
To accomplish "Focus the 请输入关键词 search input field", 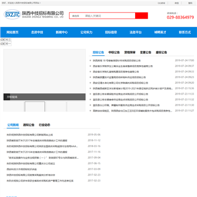I will (109, 16).
